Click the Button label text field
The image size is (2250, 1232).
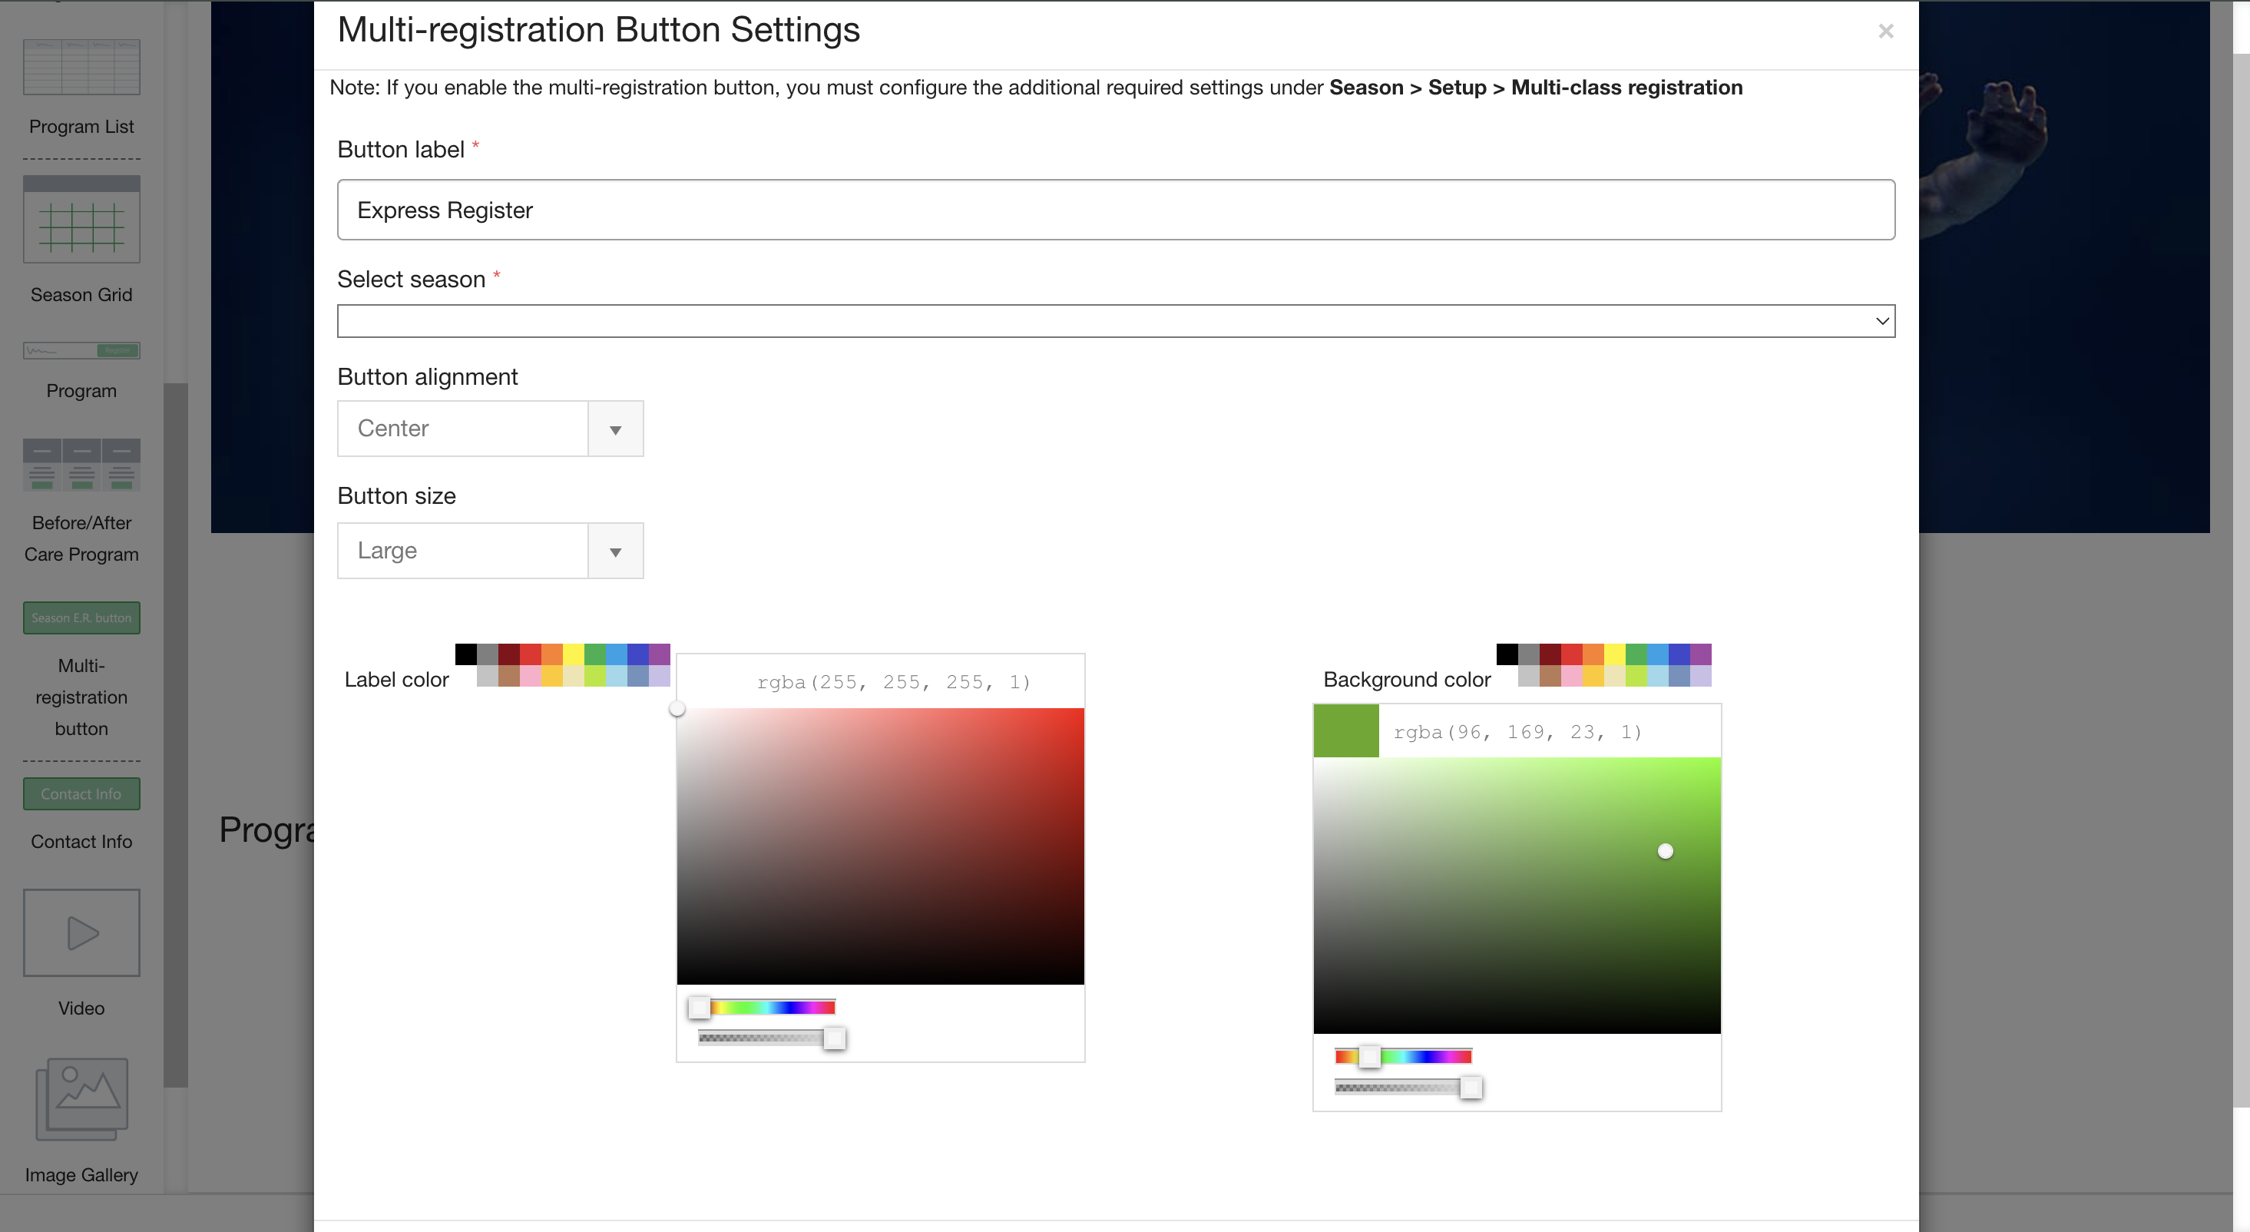(x=1115, y=210)
